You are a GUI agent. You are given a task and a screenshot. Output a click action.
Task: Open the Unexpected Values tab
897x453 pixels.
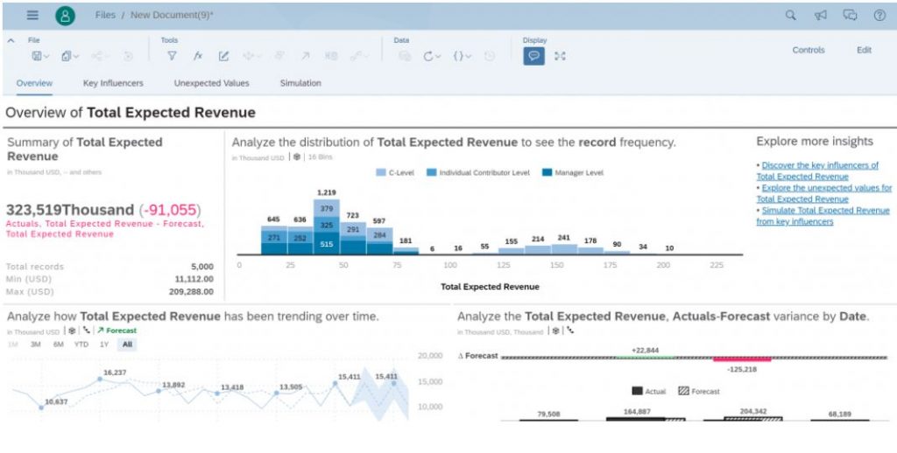(x=211, y=83)
